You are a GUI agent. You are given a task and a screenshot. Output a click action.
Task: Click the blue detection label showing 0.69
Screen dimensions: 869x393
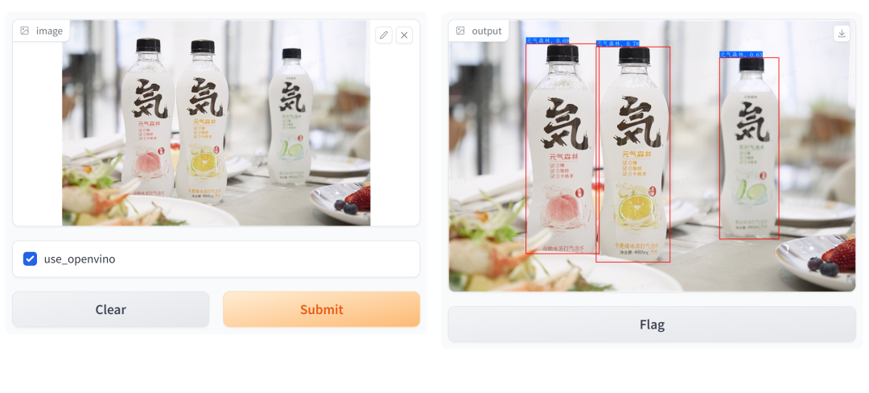pyautogui.click(x=548, y=41)
